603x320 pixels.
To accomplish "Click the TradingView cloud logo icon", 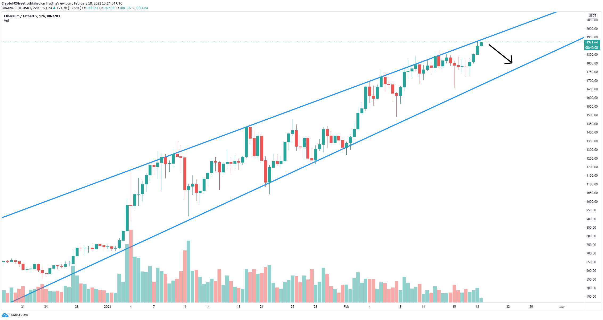I will pyautogui.click(x=5, y=315).
